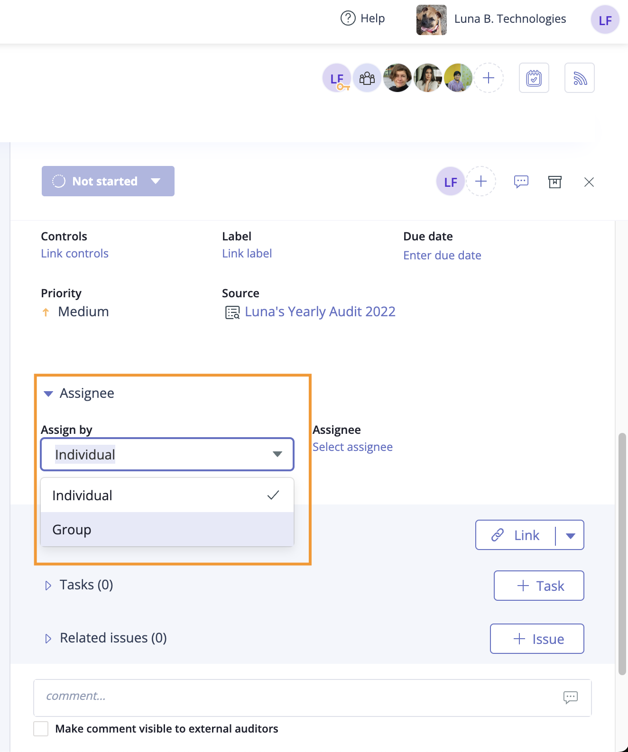Click the archive box icon

555,182
